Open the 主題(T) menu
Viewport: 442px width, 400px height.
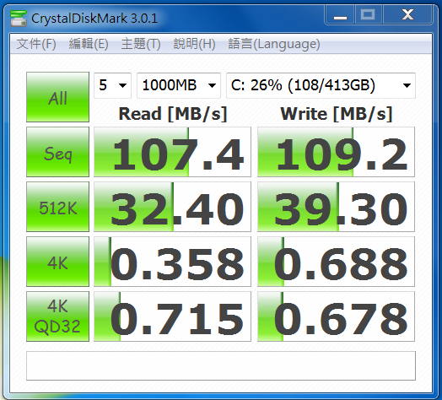[141, 44]
